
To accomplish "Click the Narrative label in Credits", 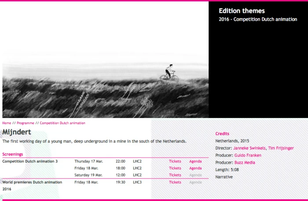I will pos(224,177).
